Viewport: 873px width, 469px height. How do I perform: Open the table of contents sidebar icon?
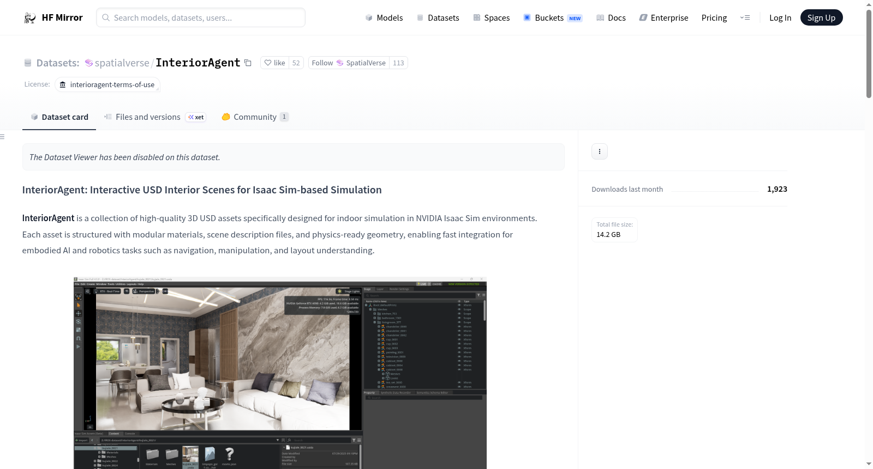pos(2,137)
